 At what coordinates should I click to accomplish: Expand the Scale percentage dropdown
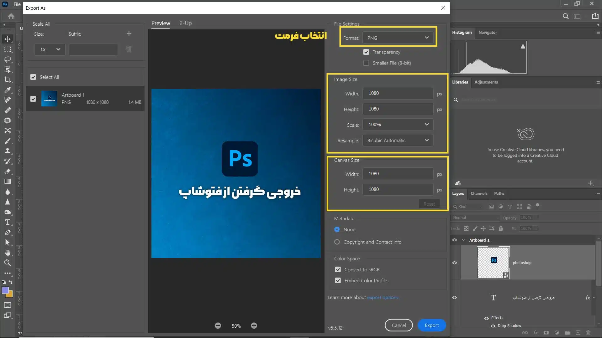[x=427, y=124]
